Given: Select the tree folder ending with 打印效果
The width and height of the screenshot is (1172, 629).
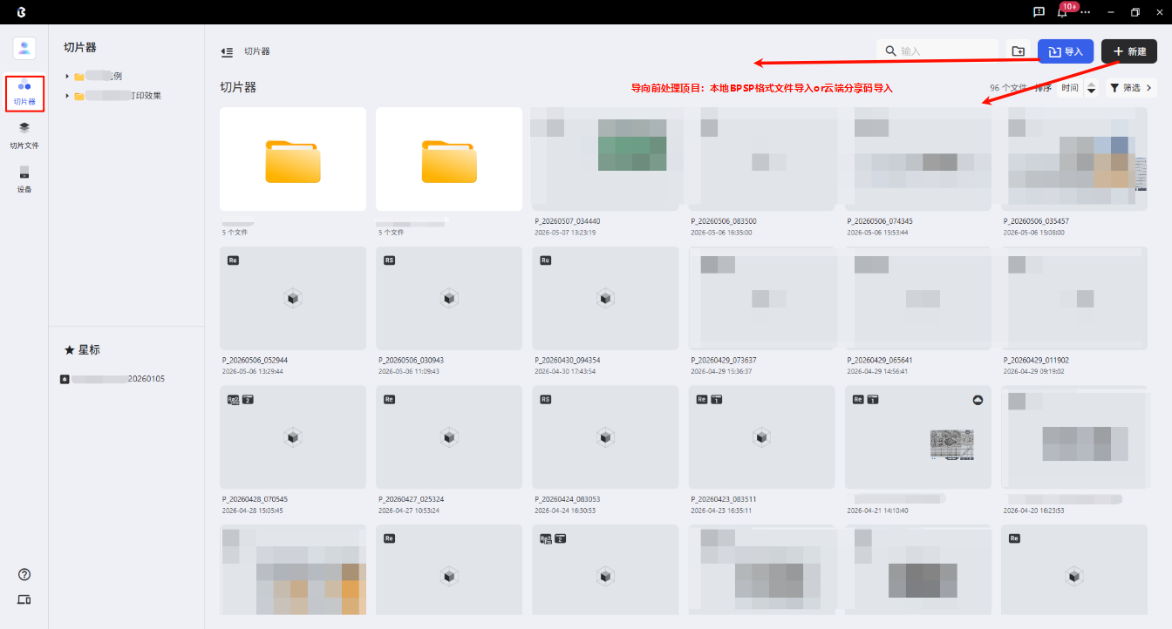Looking at the screenshot, I should click(118, 96).
